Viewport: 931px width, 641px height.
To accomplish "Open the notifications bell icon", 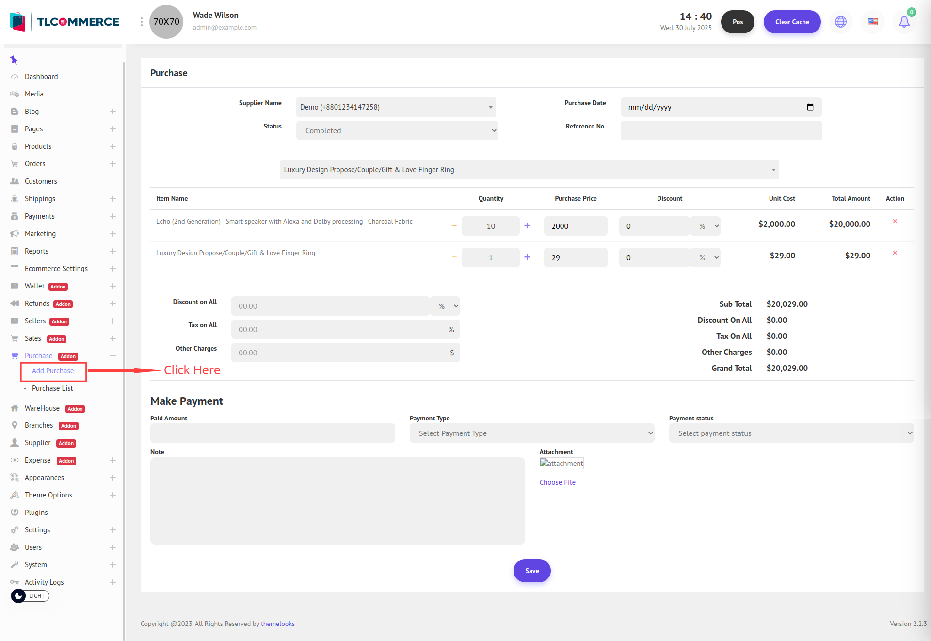I will pyautogui.click(x=904, y=22).
